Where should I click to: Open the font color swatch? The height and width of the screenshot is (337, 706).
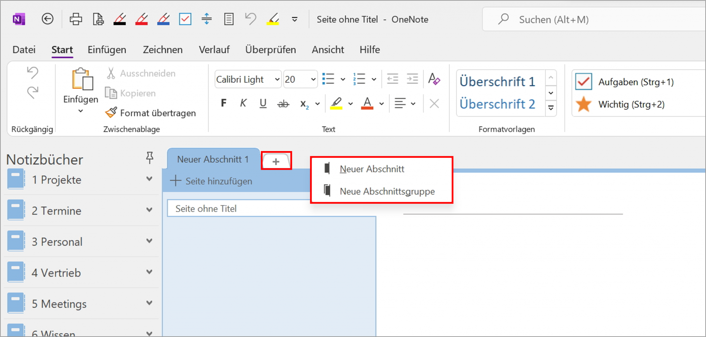click(x=367, y=103)
